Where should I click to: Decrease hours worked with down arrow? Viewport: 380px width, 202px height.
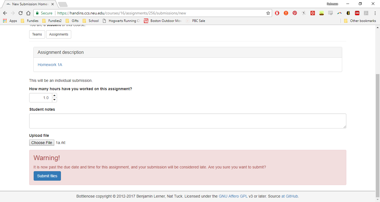pos(55,100)
